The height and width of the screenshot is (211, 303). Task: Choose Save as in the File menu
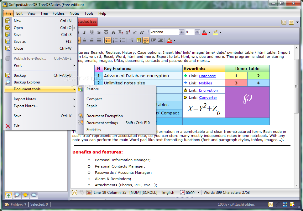click(x=41, y=42)
